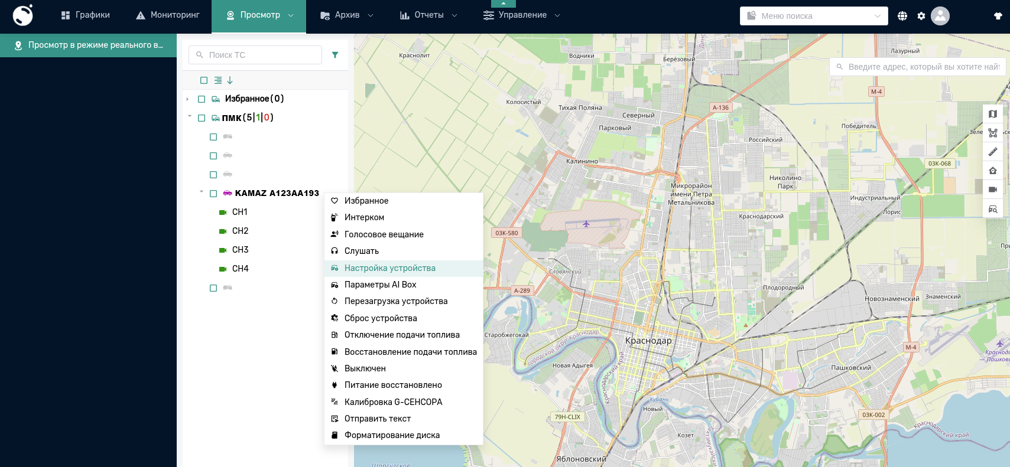
Task: Click the theme shirt icon
Action: click(x=998, y=16)
